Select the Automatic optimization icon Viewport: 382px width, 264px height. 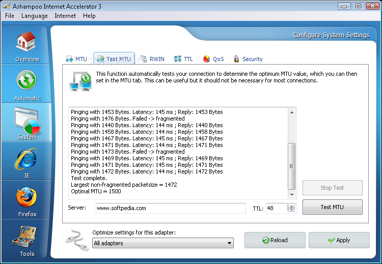point(26,81)
